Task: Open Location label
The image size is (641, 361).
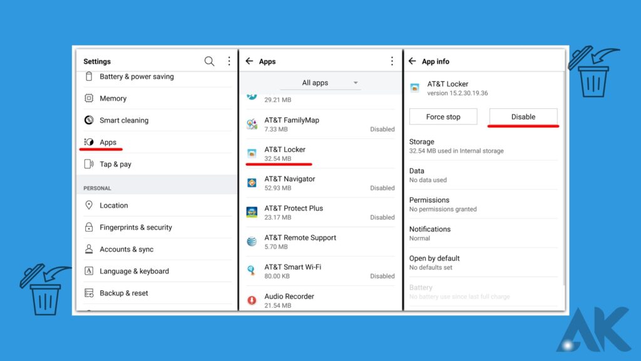Action: click(x=114, y=205)
